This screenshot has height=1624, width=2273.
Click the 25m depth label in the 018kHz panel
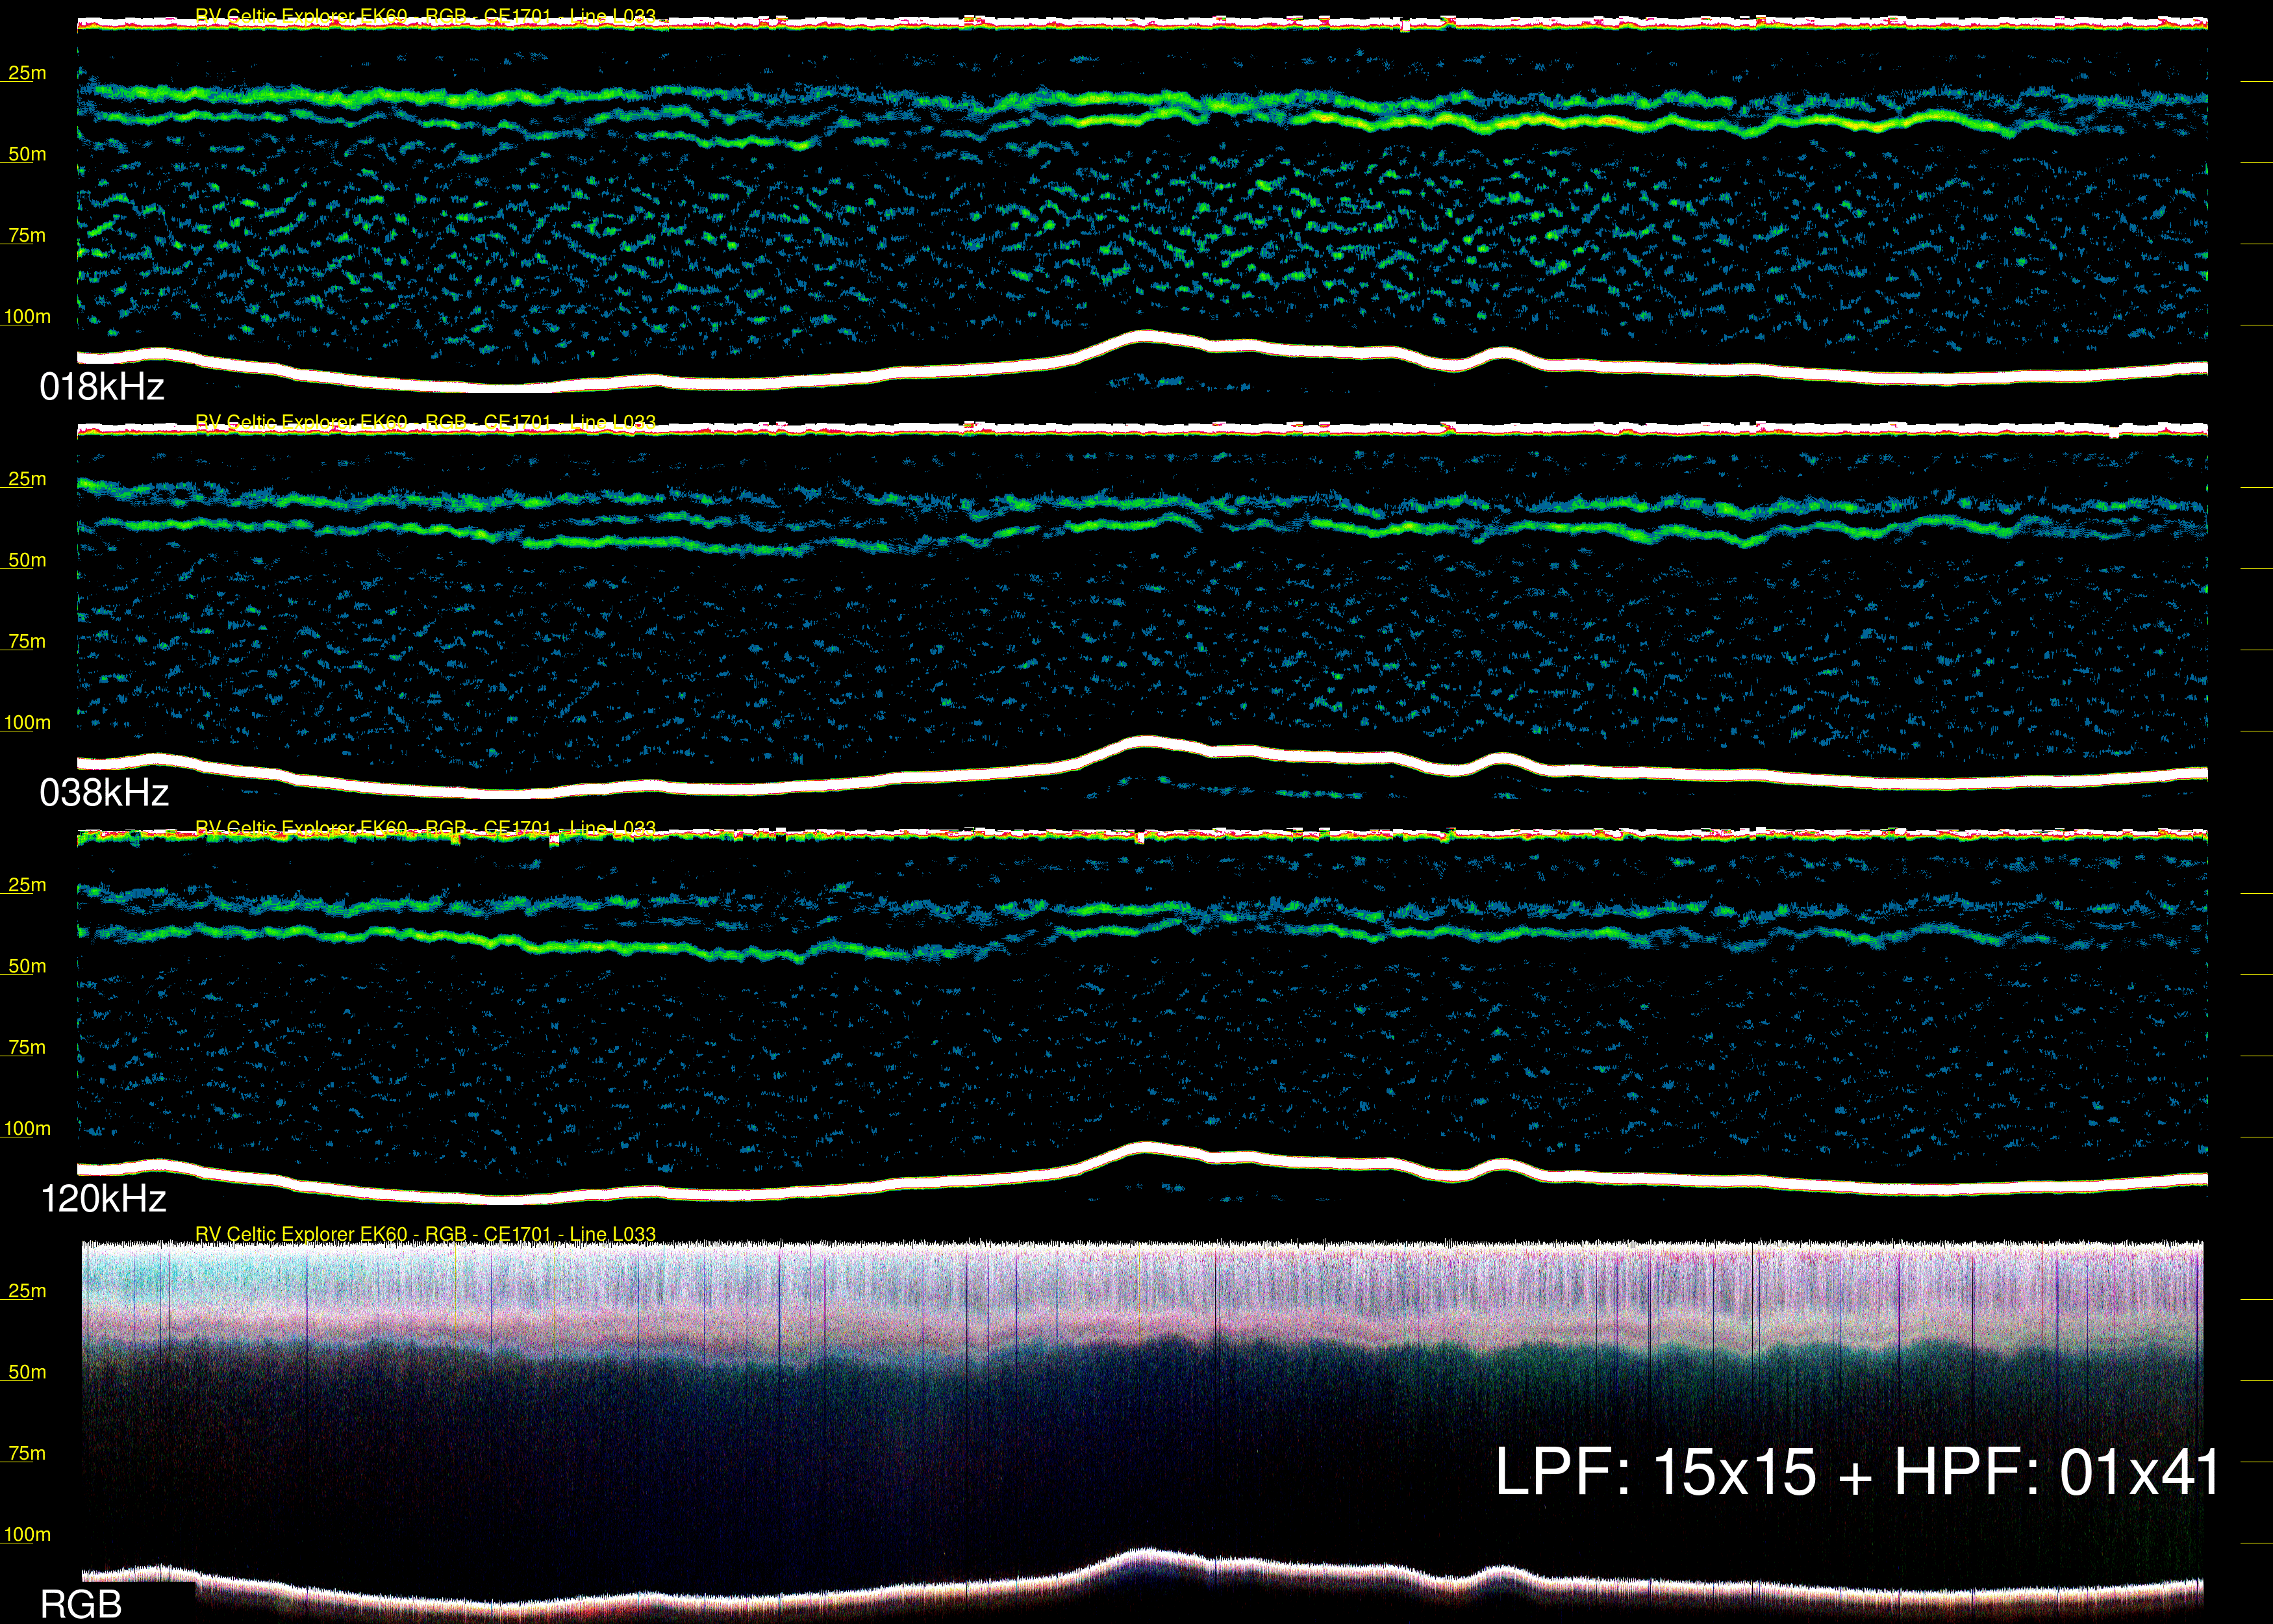click(27, 73)
